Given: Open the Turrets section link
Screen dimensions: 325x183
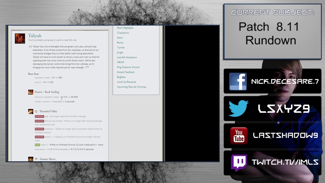Looking at the screenshot, I should point(121,48).
